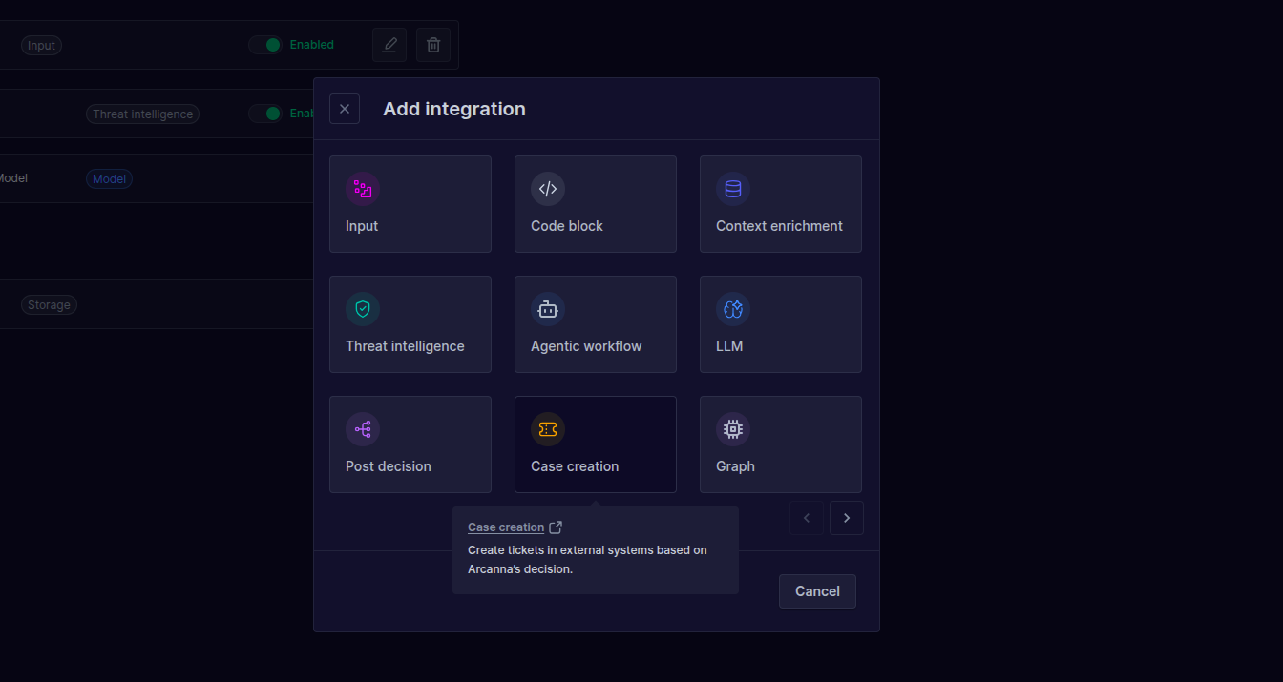Click the Threat intelligence tag in background list
Screen dimensions: 1283x682
click(x=142, y=114)
